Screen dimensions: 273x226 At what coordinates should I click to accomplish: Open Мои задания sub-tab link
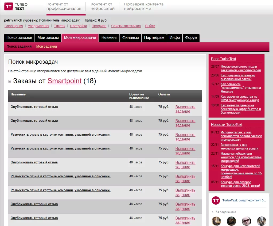[46, 46]
